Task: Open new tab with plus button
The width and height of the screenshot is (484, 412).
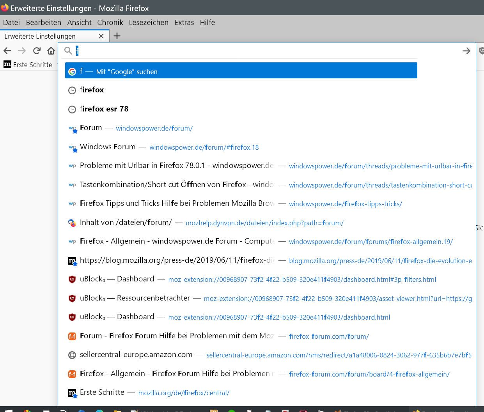Action: pyautogui.click(x=117, y=36)
